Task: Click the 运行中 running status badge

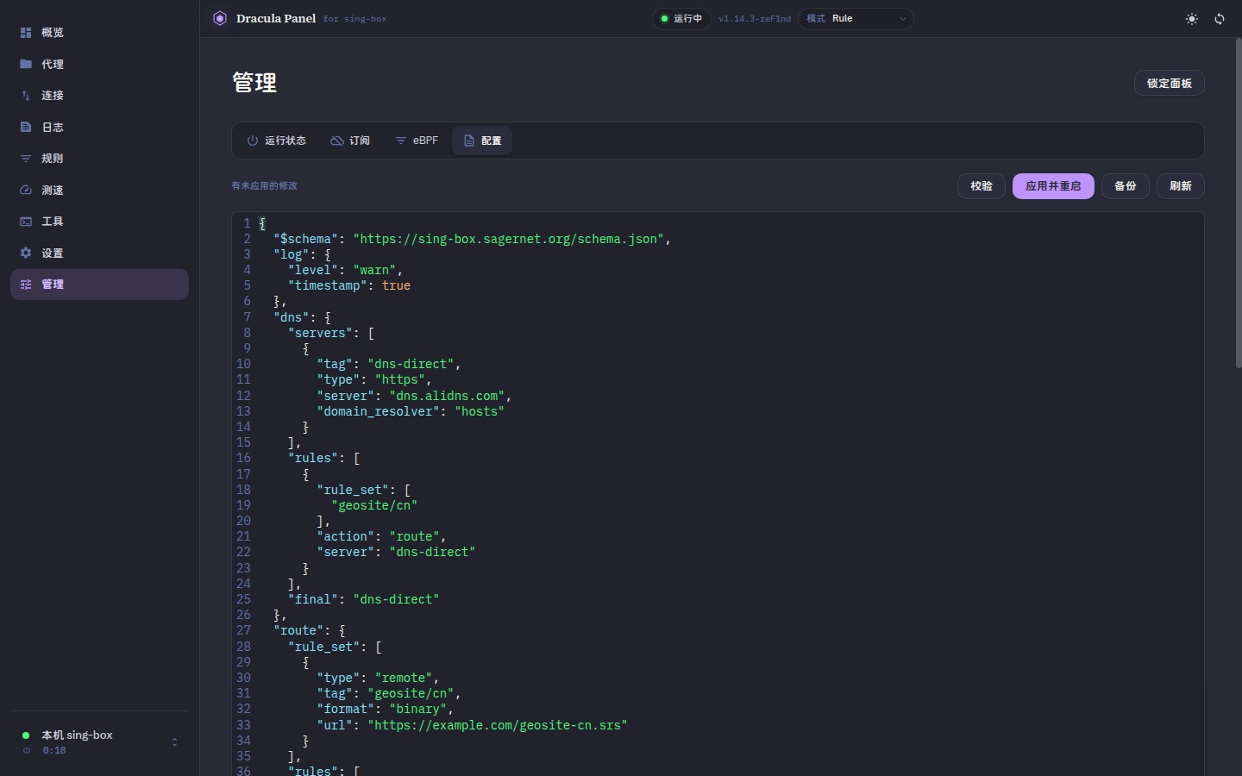Action: [x=681, y=18]
